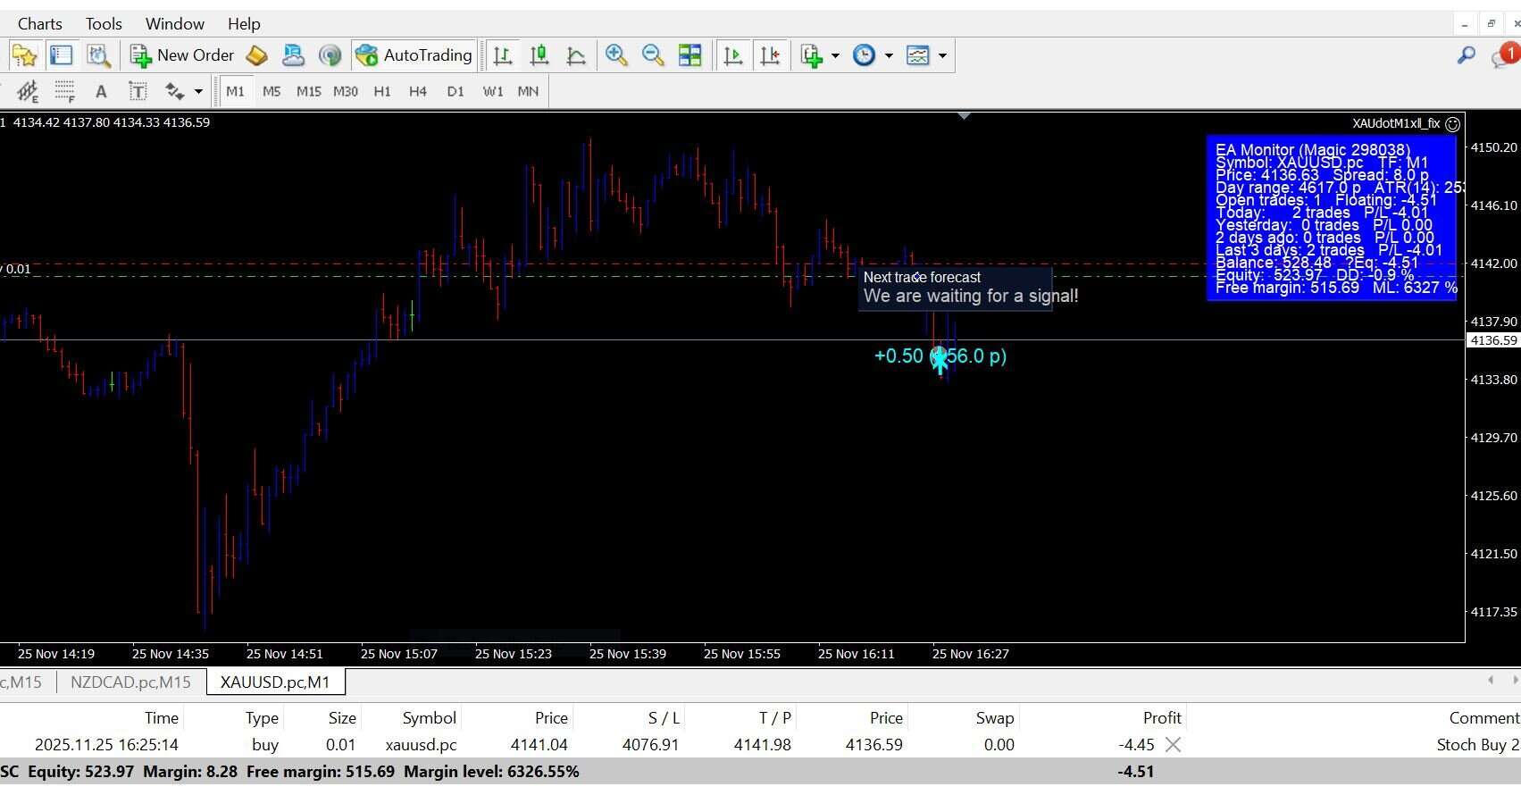Open the Templates dropdown arrow
The image size is (1521, 795).
point(942,55)
